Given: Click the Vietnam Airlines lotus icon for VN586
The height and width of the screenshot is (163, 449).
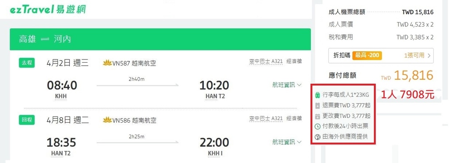Looking at the screenshot, I should click(x=107, y=120).
